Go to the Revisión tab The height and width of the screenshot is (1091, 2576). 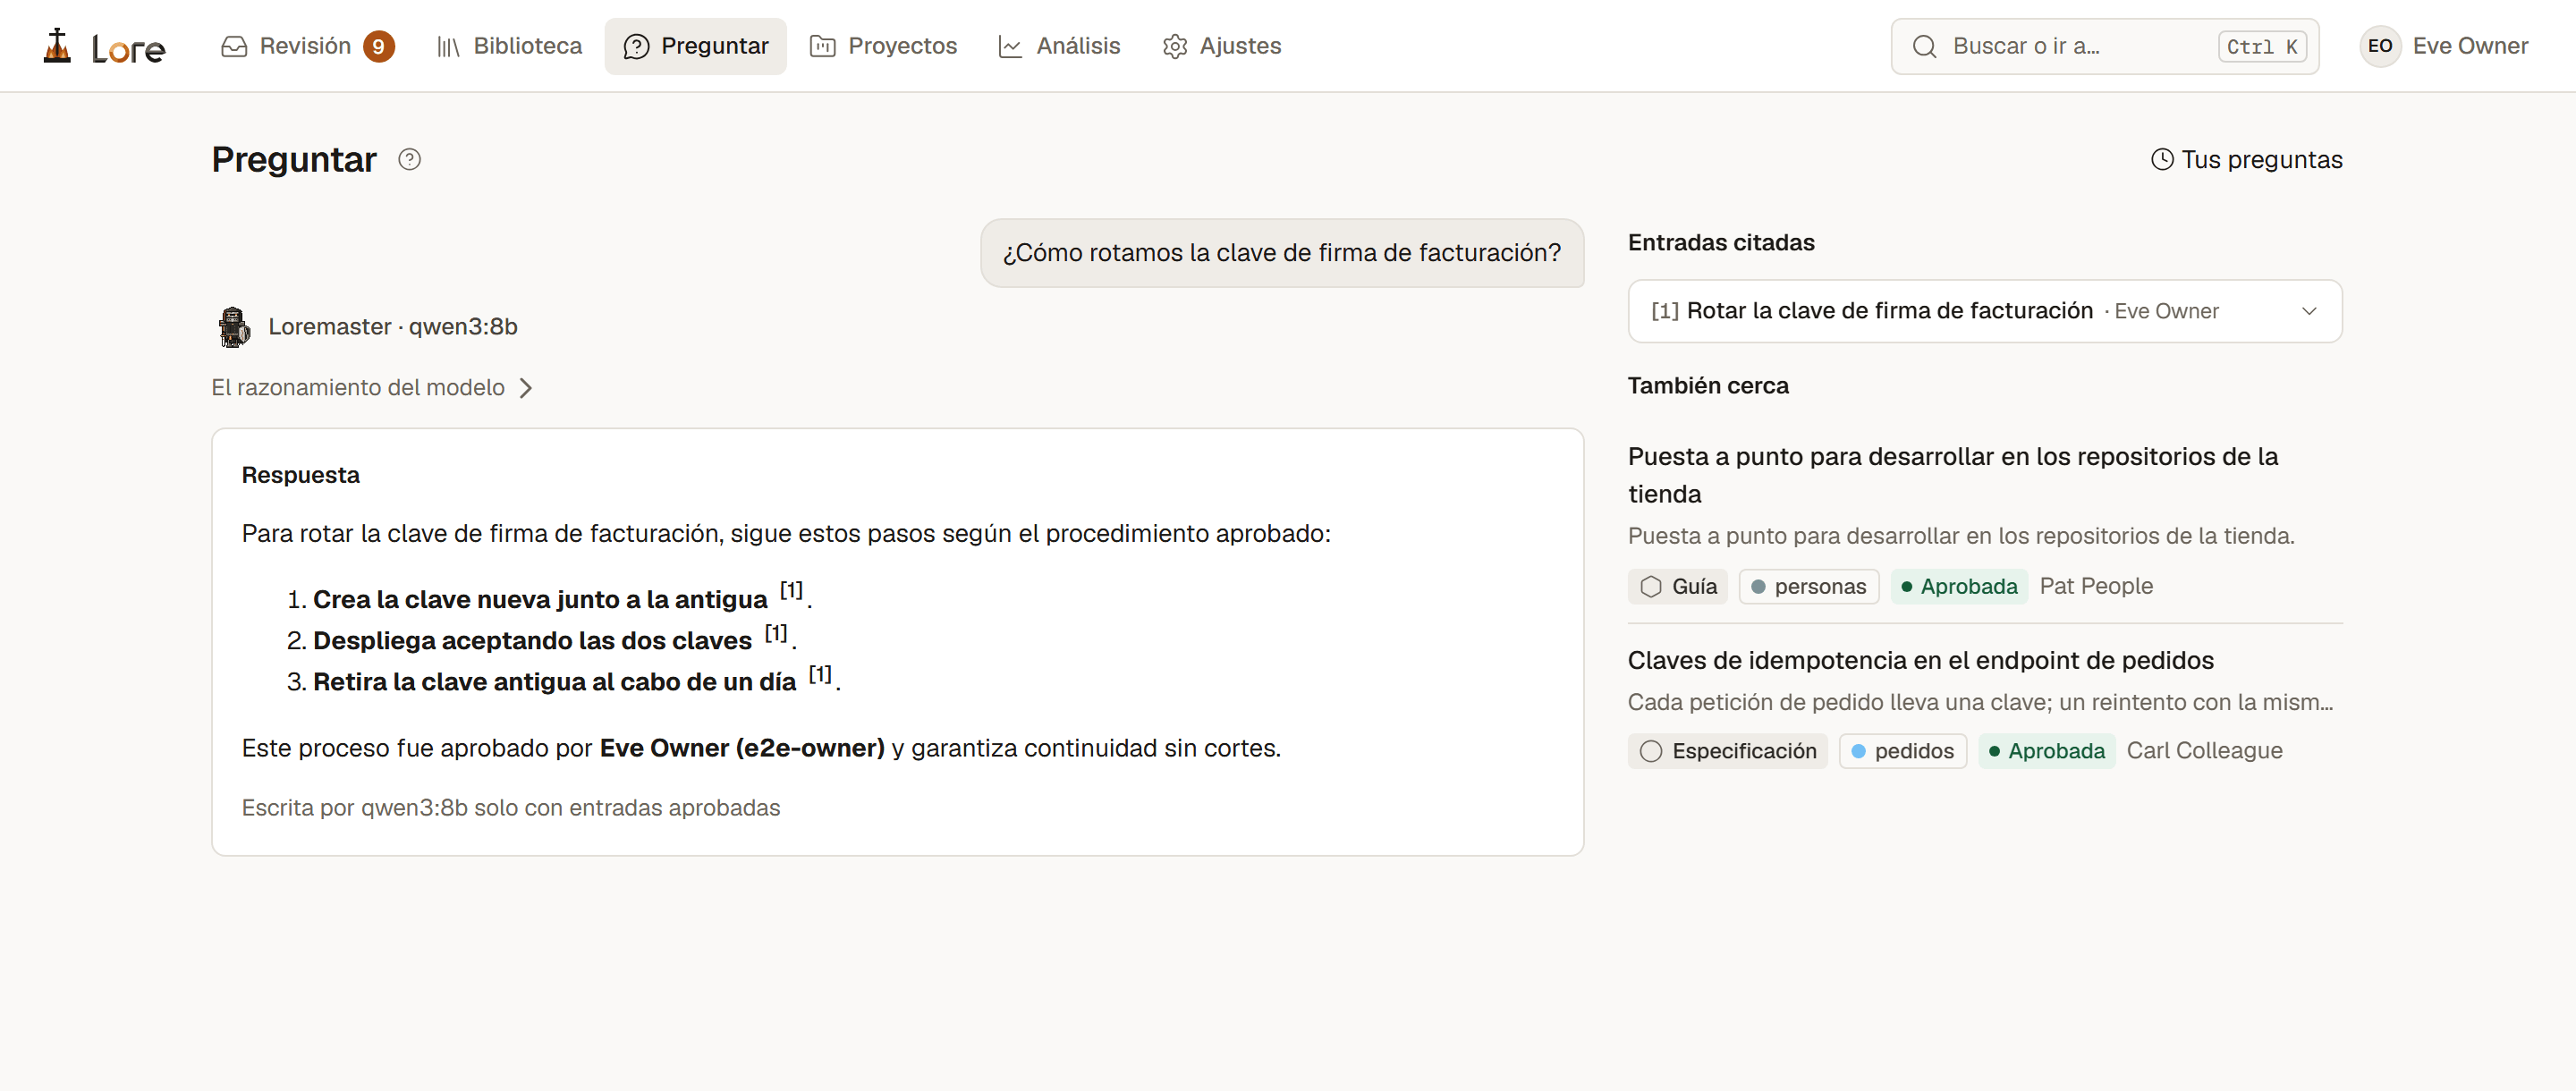pyautogui.click(x=307, y=46)
